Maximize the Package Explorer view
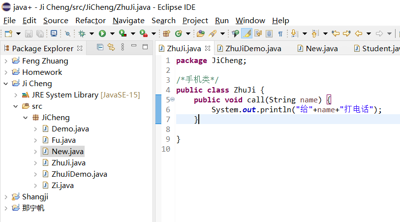Image resolution: width=400 pixels, height=222 pixels. point(145,47)
